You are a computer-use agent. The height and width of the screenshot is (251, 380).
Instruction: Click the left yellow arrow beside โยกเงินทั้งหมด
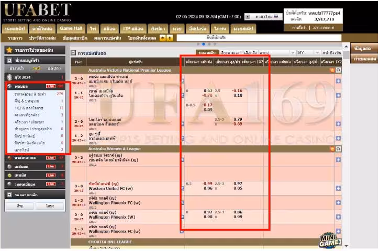163,38
